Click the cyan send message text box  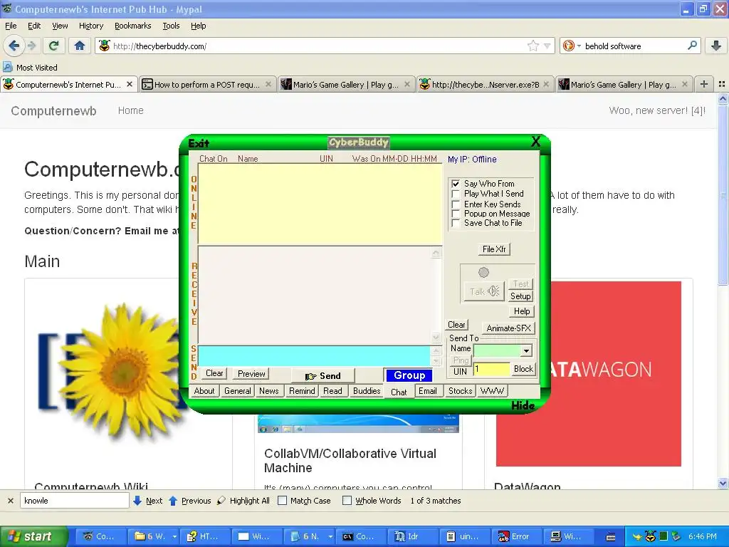click(x=315, y=356)
